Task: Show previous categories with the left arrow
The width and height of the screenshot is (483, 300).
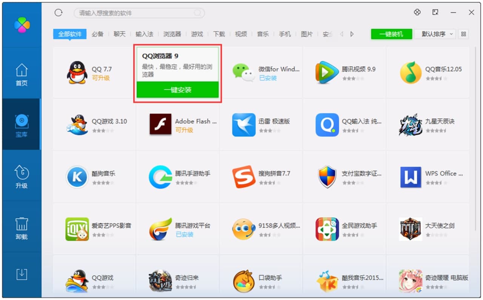Action: point(341,34)
